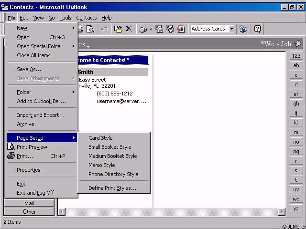Click the Office Assistant help icon

[x=257, y=29]
